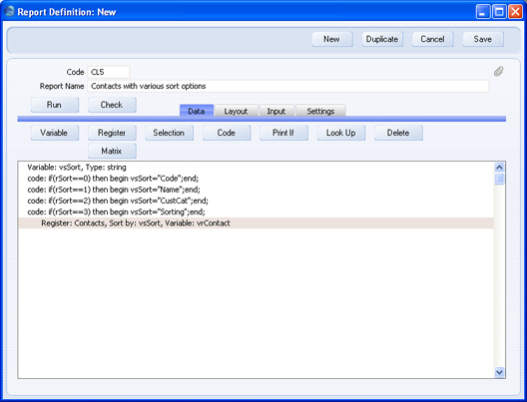Click the paperclip attachments icon
This screenshot has height=402, width=527.
(499, 71)
